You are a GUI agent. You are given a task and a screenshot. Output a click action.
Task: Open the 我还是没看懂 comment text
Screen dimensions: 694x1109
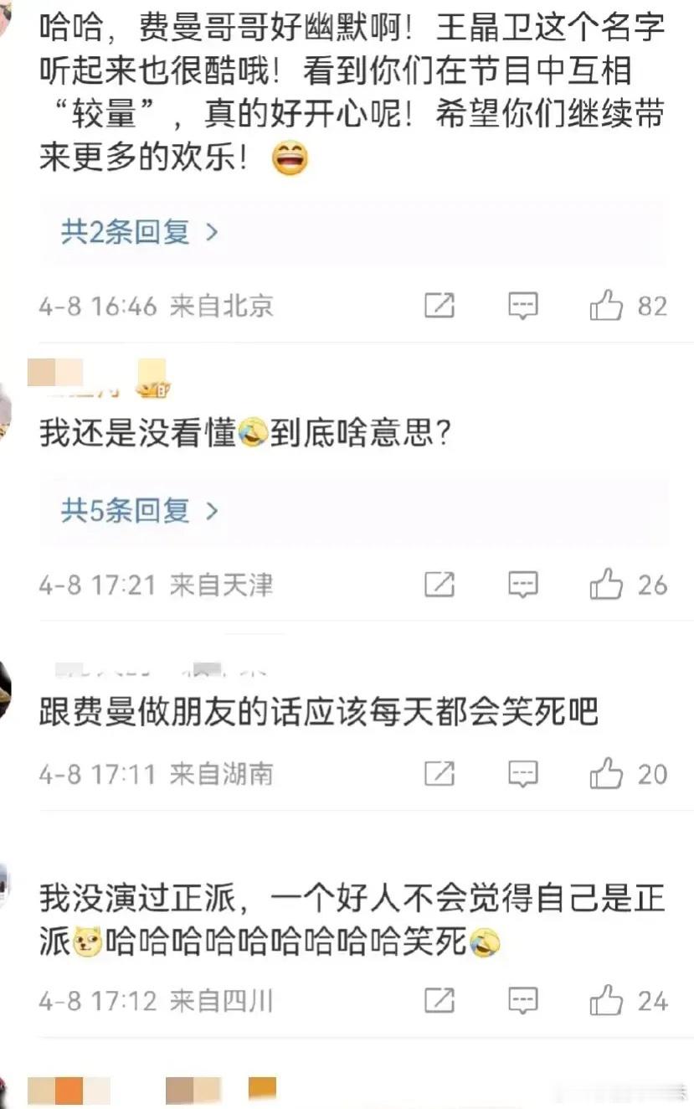pos(245,433)
